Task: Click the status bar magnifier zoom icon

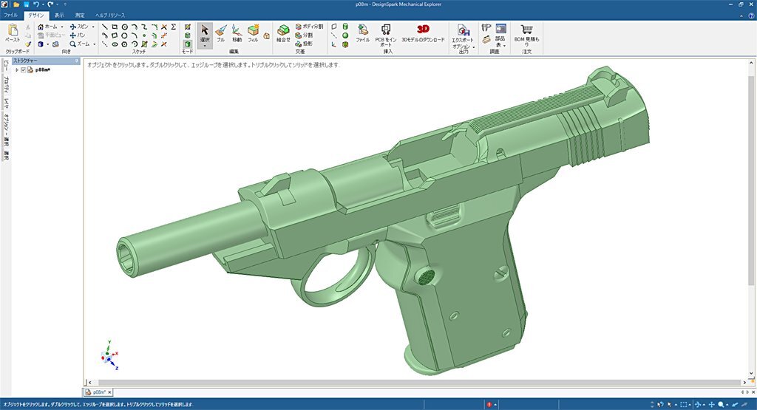Action: click(721, 405)
